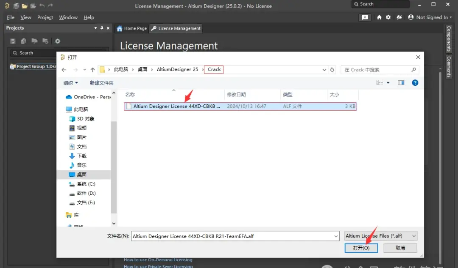Click the Home icon in top toolbar
Image resolution: width=458 pixels, height=268 pixels.
(379, 17)
